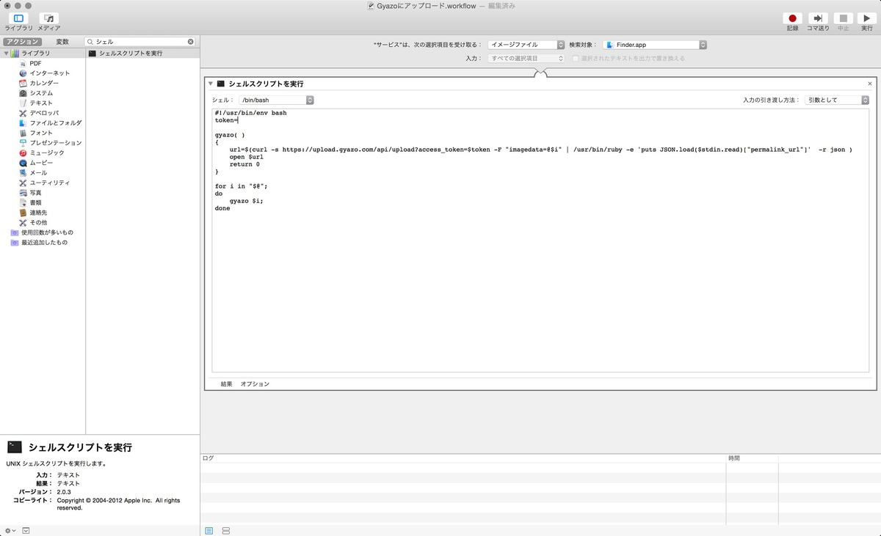
Task: Remove the shell script action with x
Action: click(x=870, y=84)
